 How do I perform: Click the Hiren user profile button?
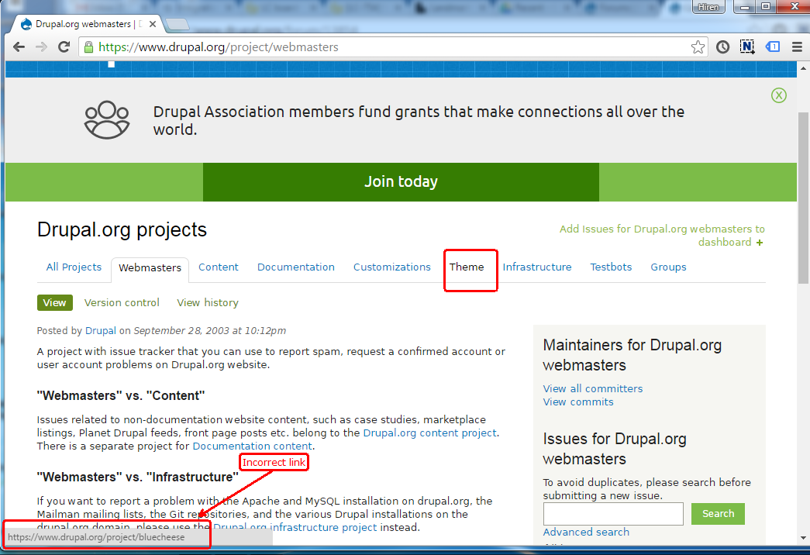pyautogui.click(x=708, y=7)
